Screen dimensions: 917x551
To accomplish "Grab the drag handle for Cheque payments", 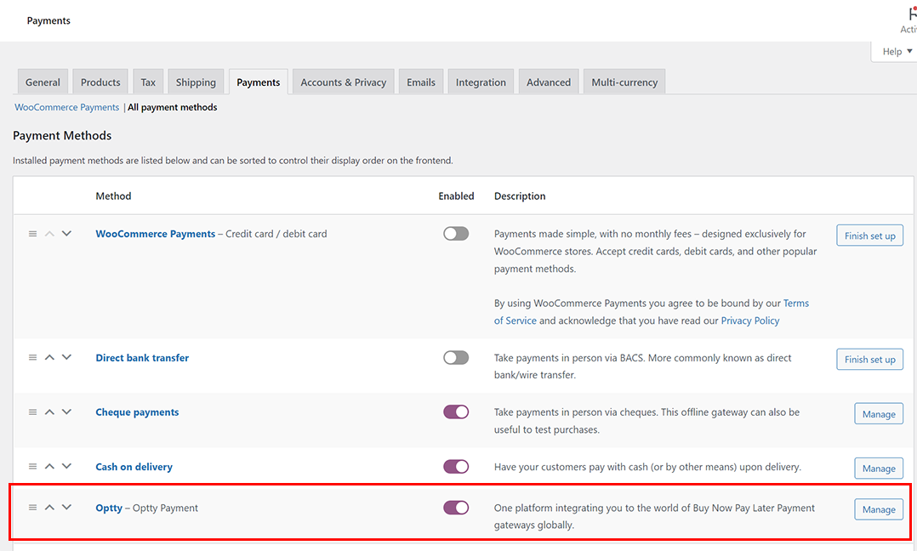I will pyautogui.click(x=32, y=412).
